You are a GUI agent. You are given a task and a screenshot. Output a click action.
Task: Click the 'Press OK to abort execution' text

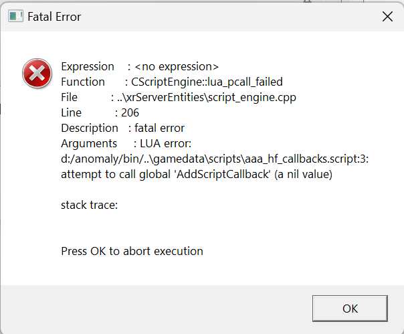(132, 251)
